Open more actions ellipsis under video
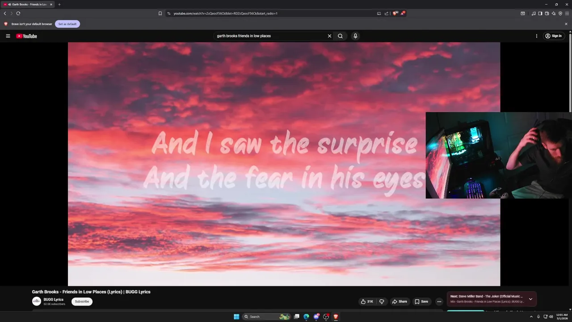Image resolution: width=572 pixels, height=322 pixels. point(439,301)
